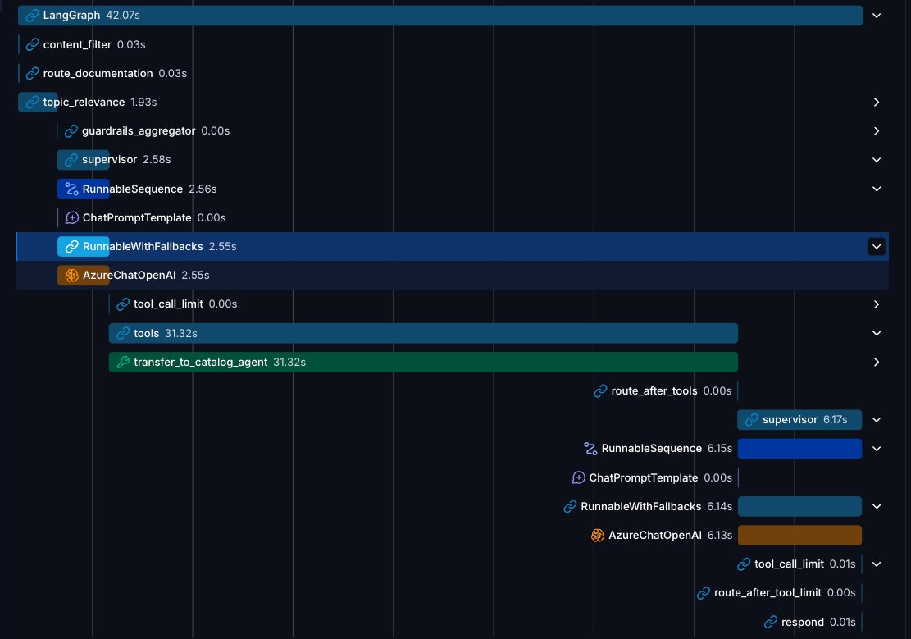Screen dimensions: 911x639
Task: Collapse the RunnableSequence 6.15s chevron
Action: click(x=877, y=449)
